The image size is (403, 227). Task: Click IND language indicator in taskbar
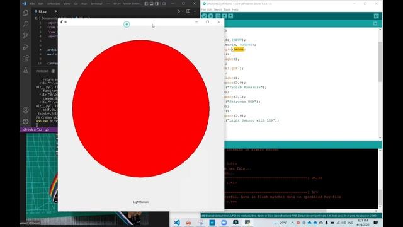tap(351, 223)
